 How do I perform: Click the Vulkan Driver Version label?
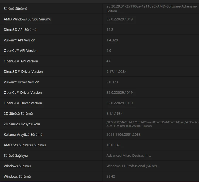pyautogui.click(x=21, y=82)
